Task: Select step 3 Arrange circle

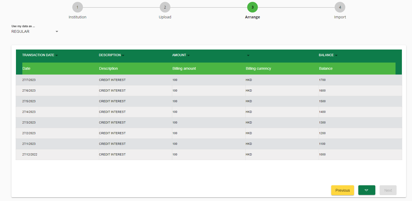Action: [252, 7]
